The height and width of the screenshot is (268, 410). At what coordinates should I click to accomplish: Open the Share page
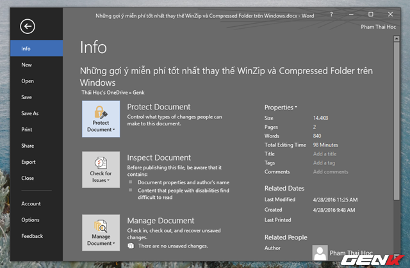(x=37, y=146)
